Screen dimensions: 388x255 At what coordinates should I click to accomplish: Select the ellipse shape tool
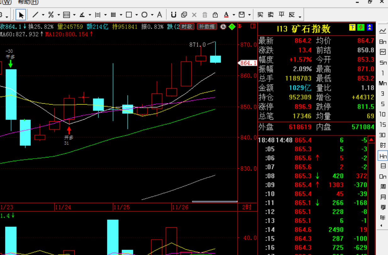144,14
